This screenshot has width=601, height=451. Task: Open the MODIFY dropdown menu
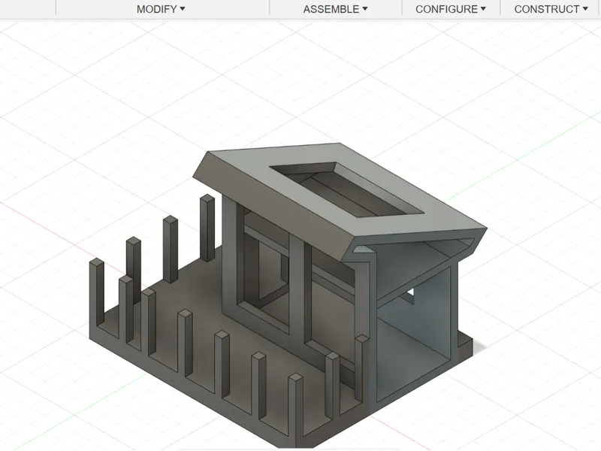[161, 9]
